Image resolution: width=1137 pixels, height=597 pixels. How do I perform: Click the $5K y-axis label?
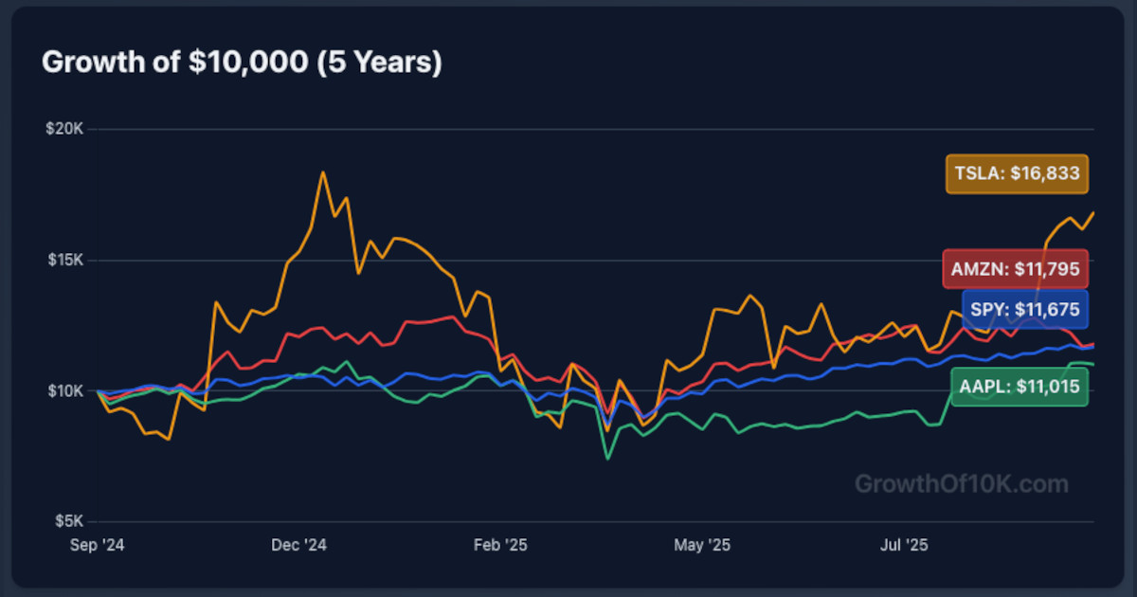(68, 521)
